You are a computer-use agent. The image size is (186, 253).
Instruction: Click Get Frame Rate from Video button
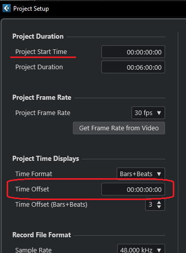pyautogui.click(x=119, y=128)
